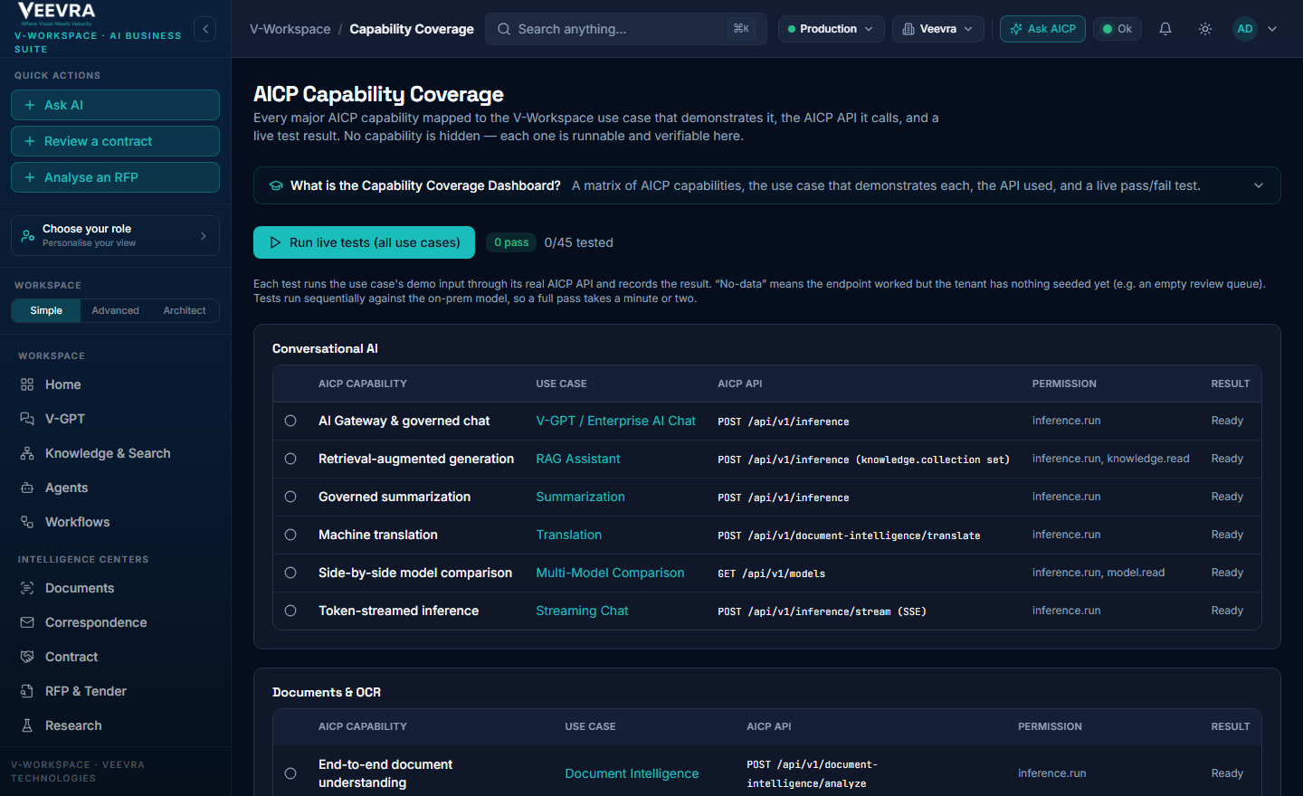Click the Agents robot icon
The height and width of the screenshot is (796, 1303).
click(27, 488)
